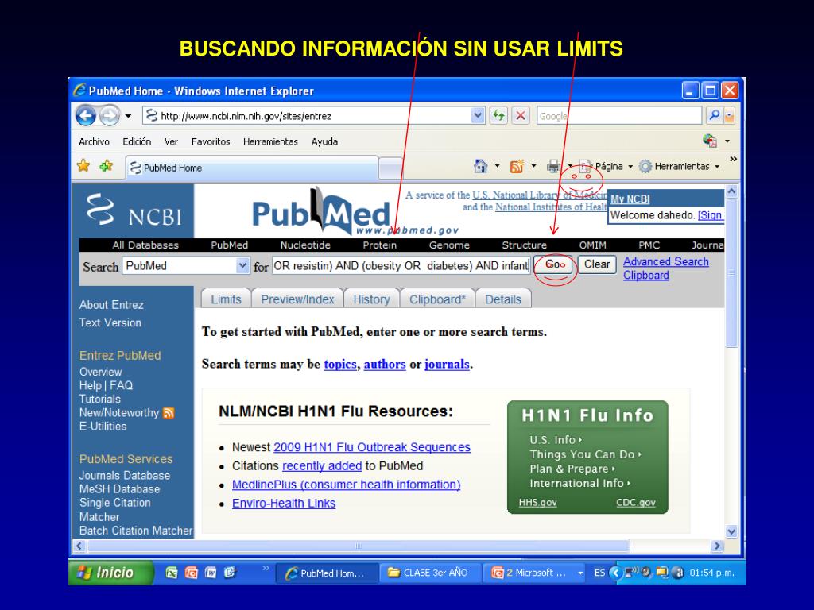Select Genome in database bar

click(449, 245)
